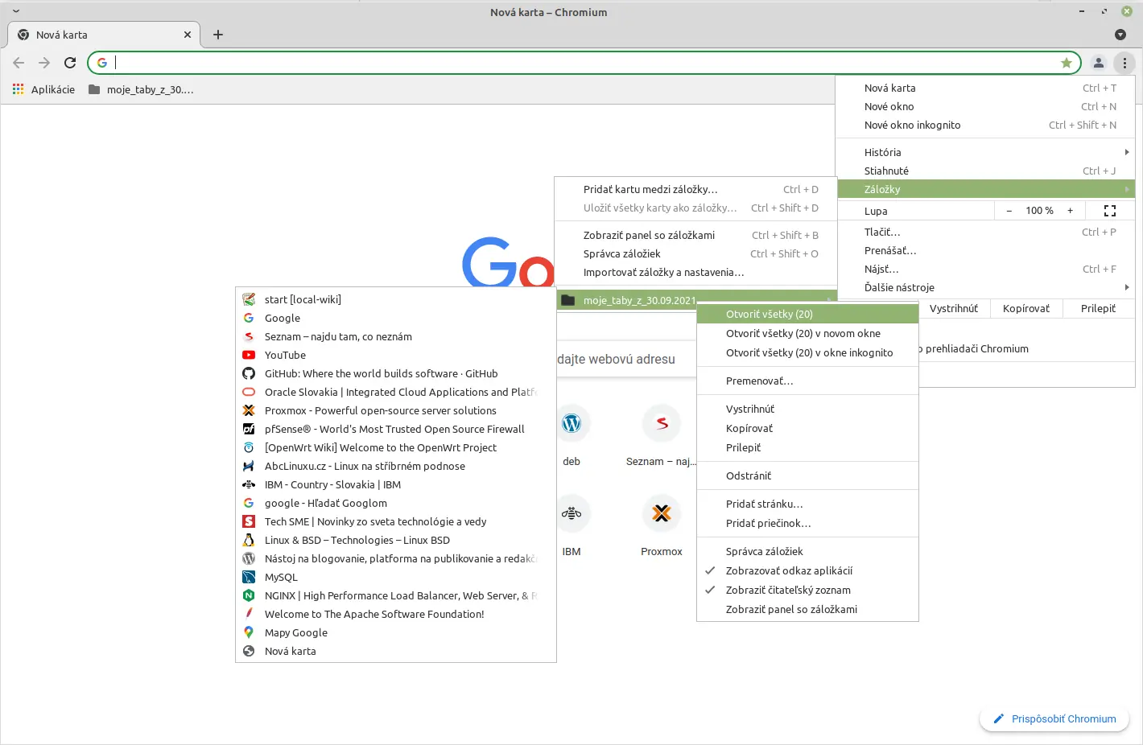The image size is (1143, 745).
Task: Expand the Záložky submenu
Action: 986,189
